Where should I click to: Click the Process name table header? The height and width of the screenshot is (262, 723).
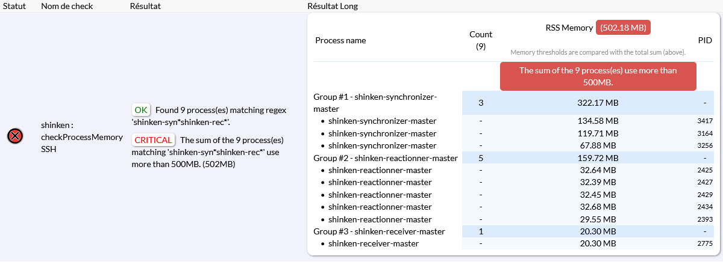coord(340,40)
